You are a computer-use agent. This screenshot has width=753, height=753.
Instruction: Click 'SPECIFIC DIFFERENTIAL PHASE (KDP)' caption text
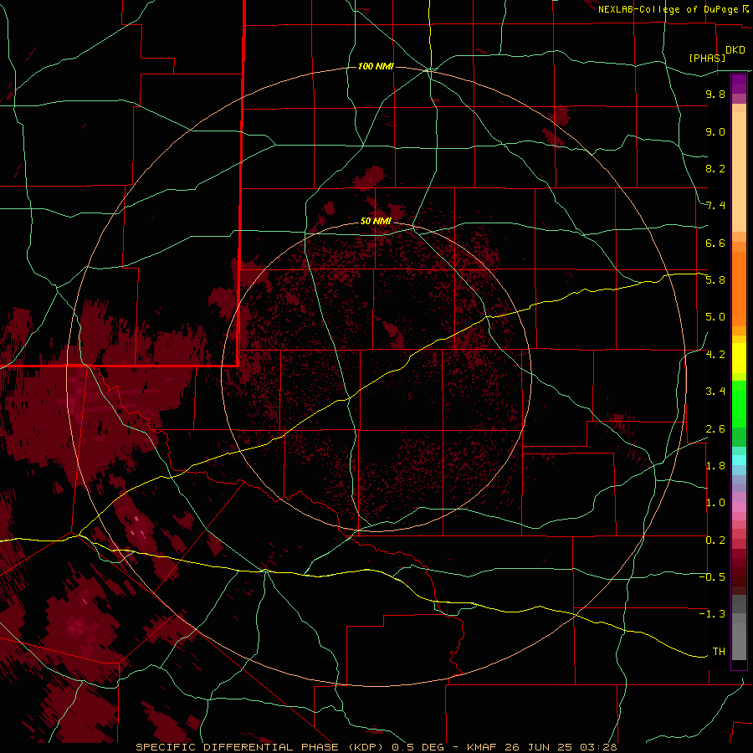(x=260, y=747)
